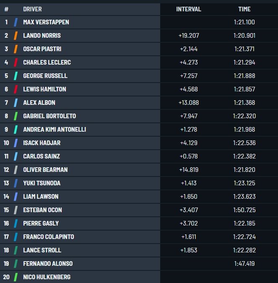Click the INTERVAL column header

(x=189, y=9)
